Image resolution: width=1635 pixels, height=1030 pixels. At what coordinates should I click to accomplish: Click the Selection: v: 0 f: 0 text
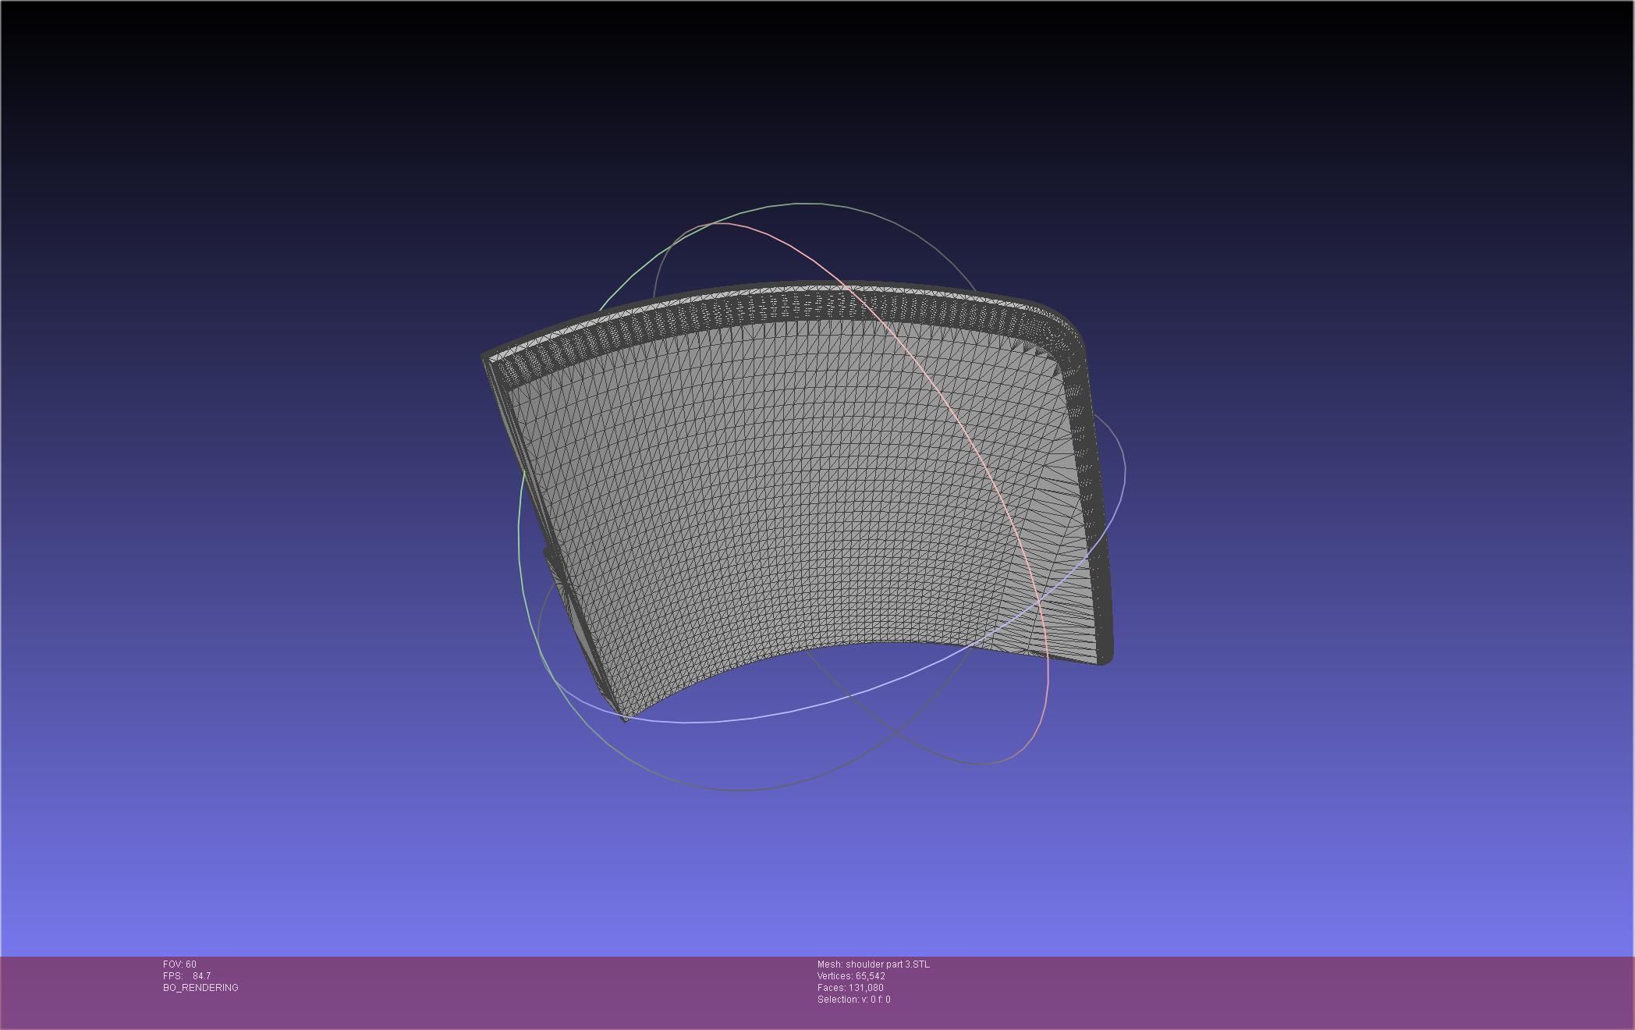point(853,1000)
